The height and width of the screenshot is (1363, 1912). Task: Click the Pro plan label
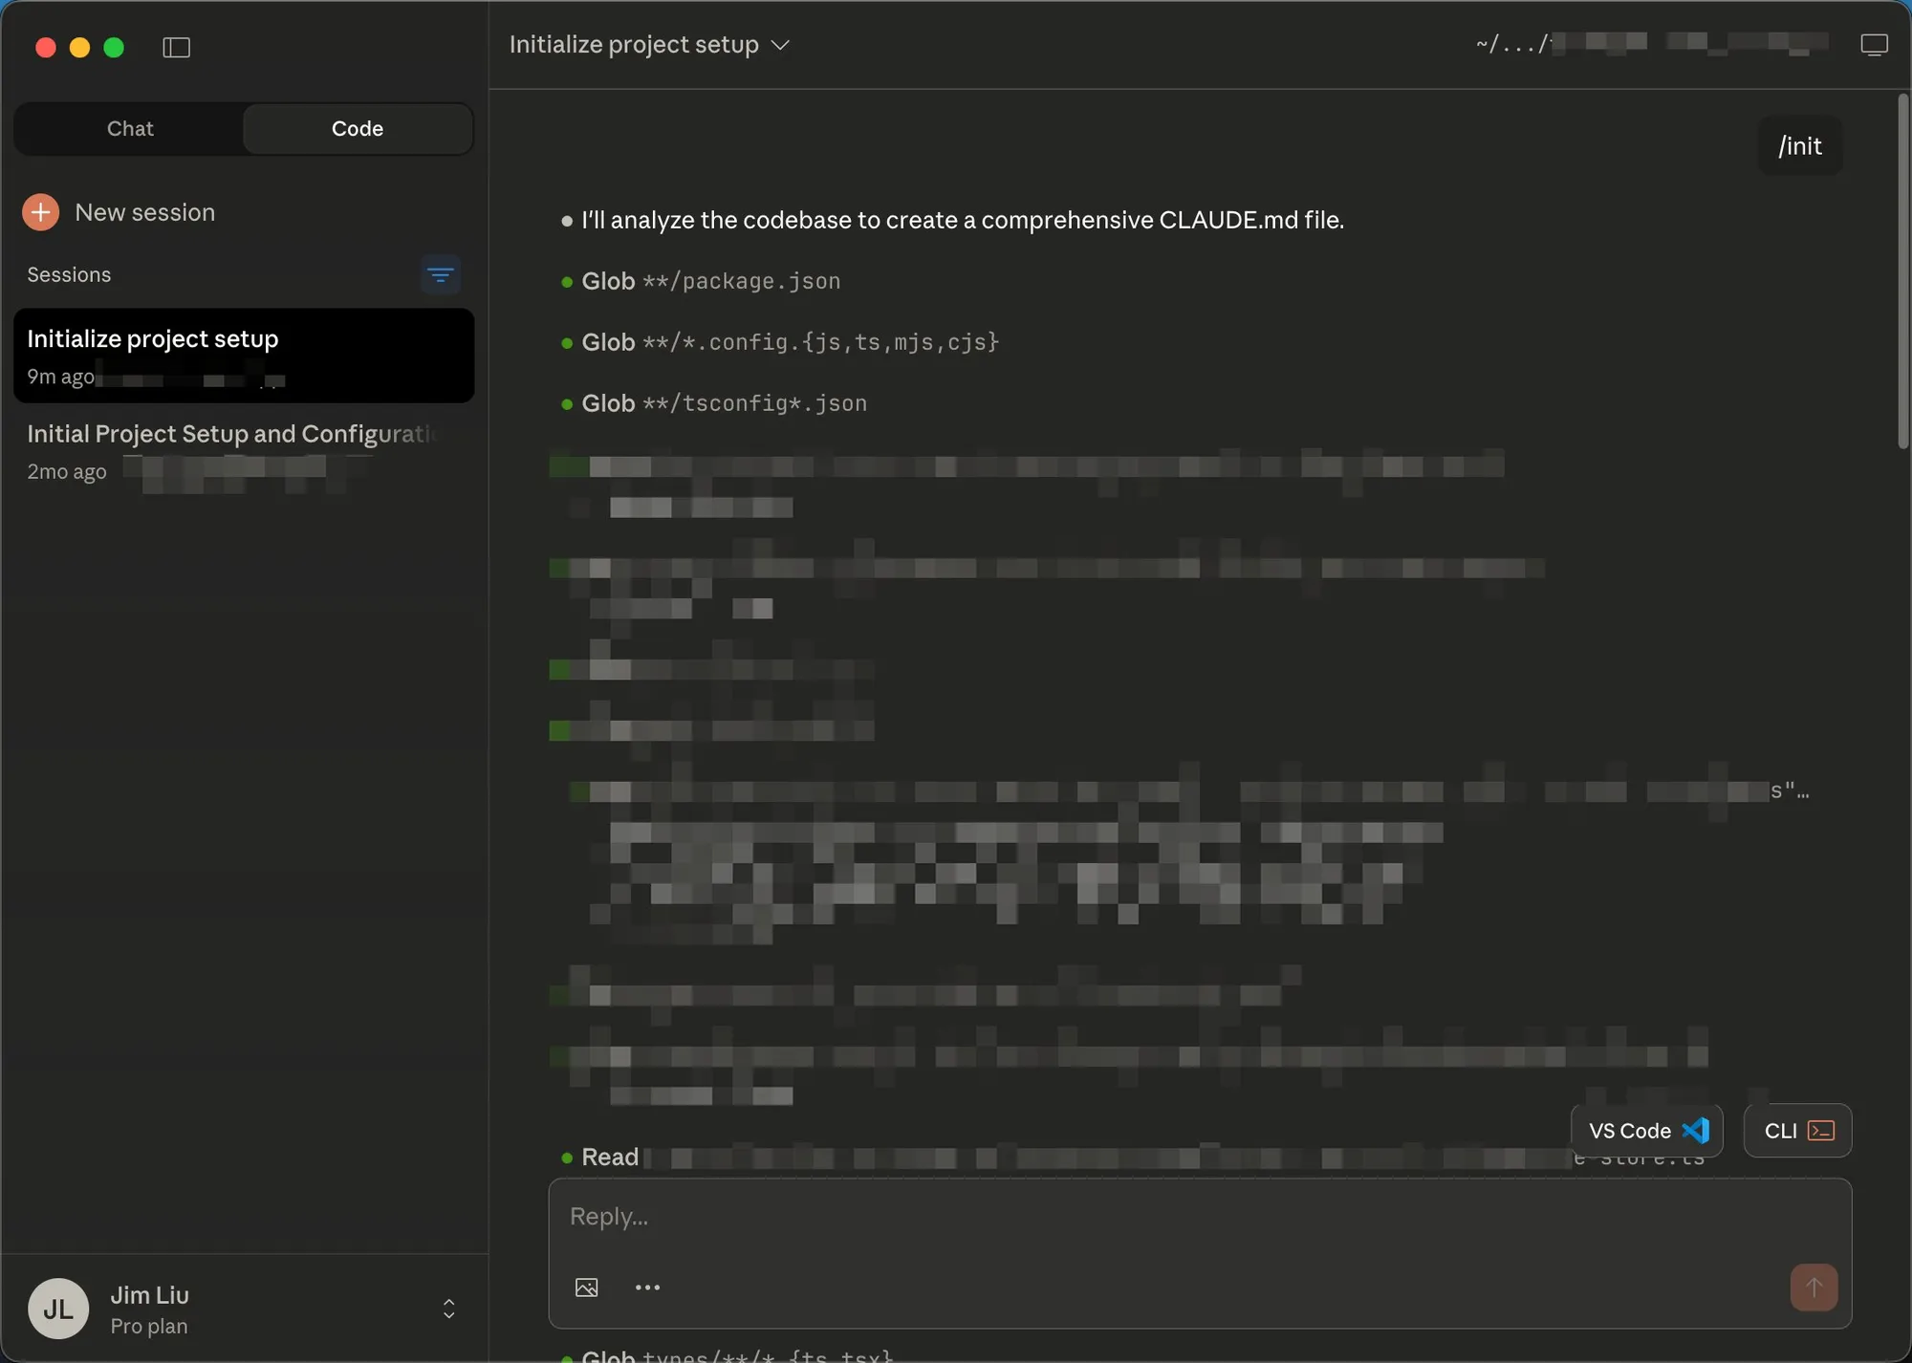(149, 1327)
